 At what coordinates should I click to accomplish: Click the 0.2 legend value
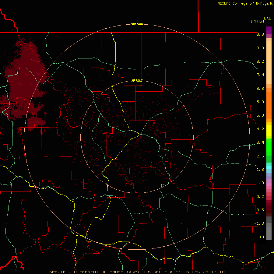[260, 197]
